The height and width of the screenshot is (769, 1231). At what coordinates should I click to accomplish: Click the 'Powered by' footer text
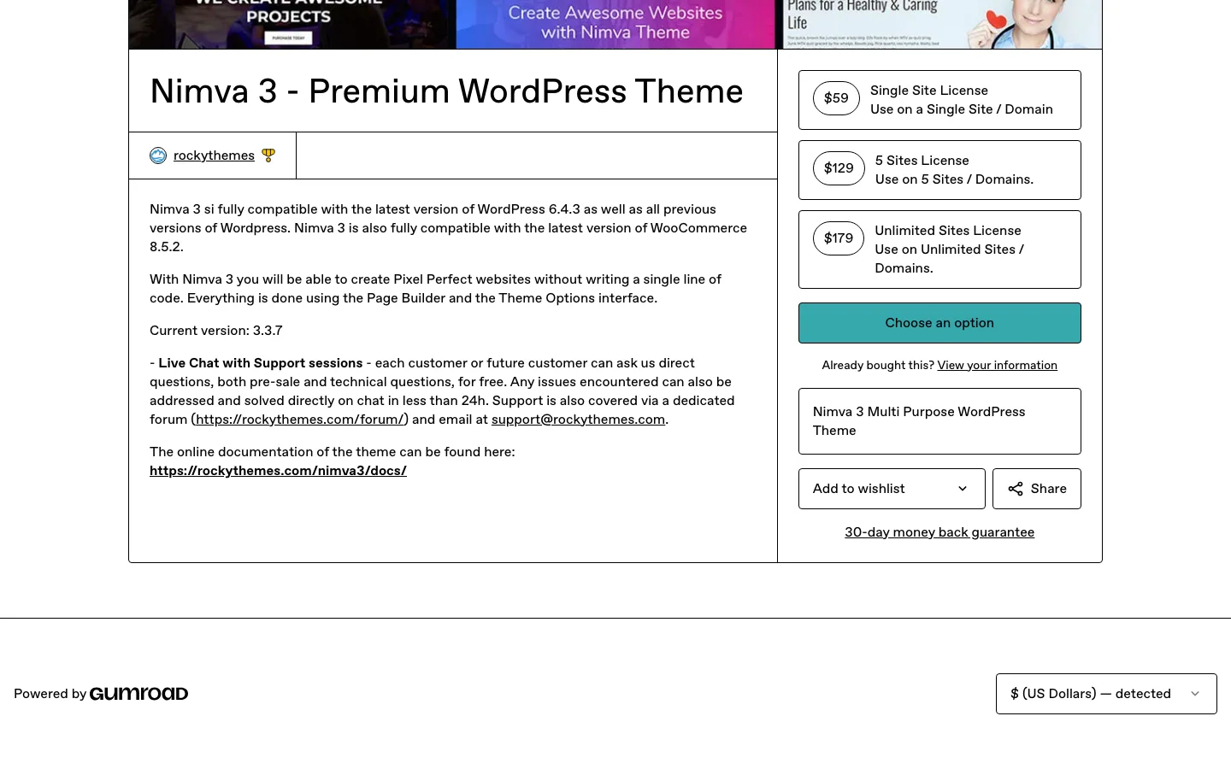click(x=50, y=694)
